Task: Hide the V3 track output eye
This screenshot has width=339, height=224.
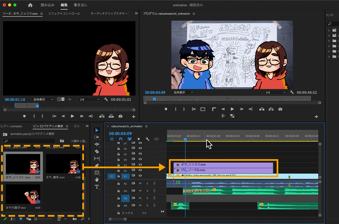Action: 140,165
